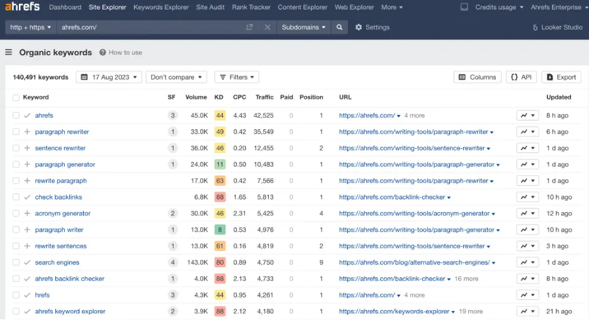589x320 pixels.
Task: Expand the Filters dropdown
Action: click(x=237, y=77)
